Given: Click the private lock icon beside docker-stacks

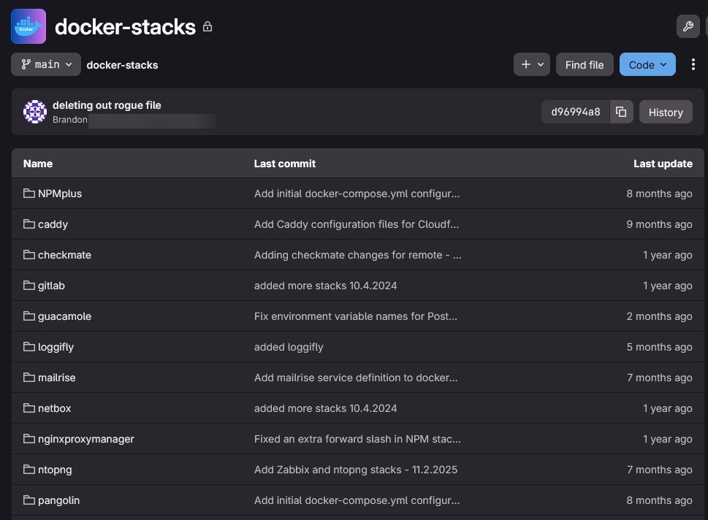Looking at the screenshot, I should (x=208, y=26).
